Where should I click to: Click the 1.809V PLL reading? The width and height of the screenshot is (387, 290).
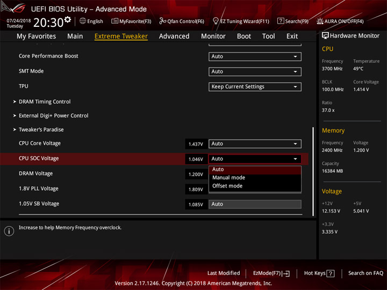coord(196,190)
